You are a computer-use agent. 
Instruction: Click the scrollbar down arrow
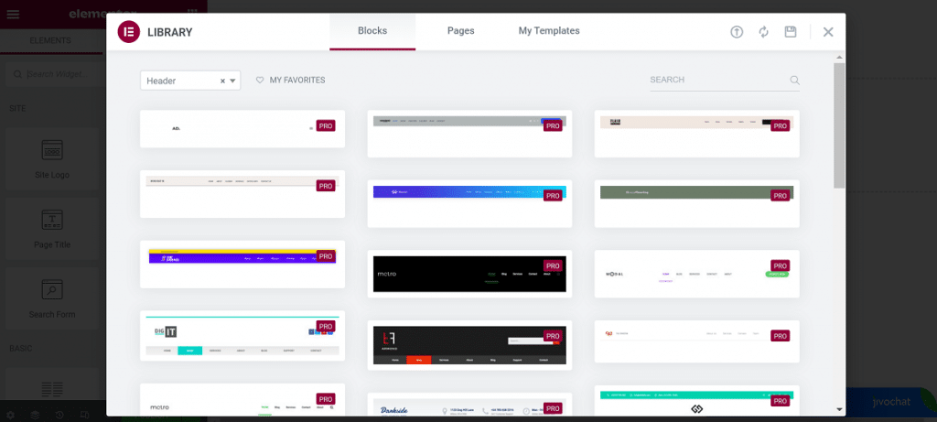point(839,409)
